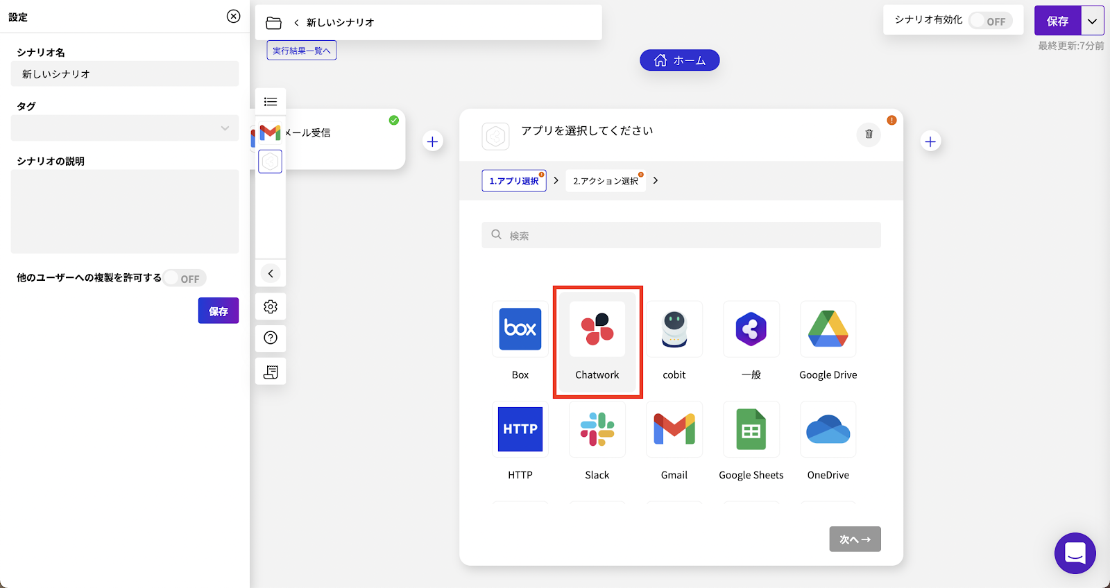
Task: Click 保存 in the settings panel
Action: pyautogui.click(x=219, y=311)
